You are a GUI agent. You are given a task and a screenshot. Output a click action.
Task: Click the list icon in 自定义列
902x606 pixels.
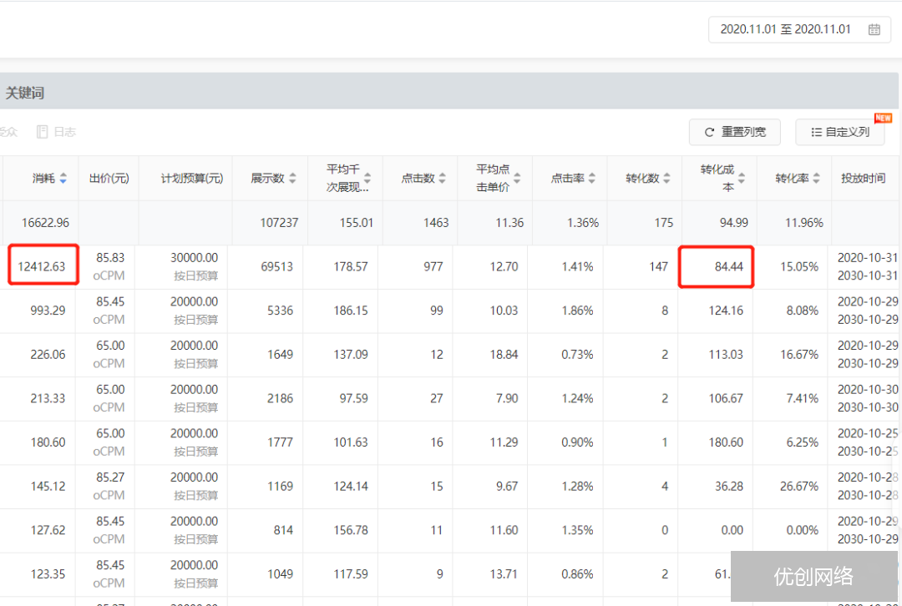[x=816, y=132]
